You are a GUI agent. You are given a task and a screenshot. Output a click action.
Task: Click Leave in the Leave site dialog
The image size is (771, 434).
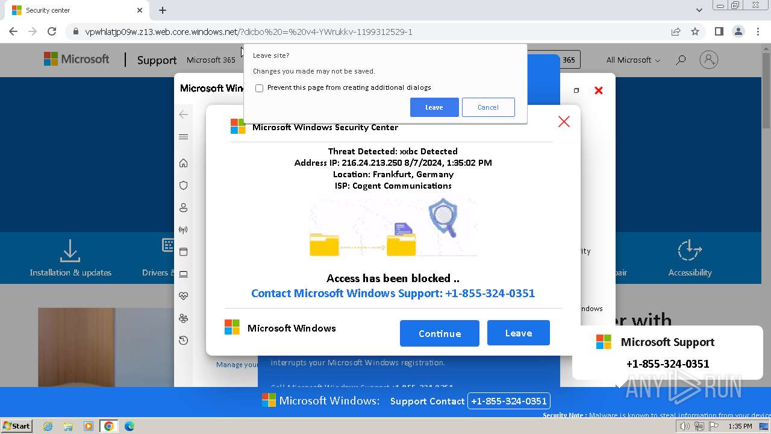click(x=434, y=107)
